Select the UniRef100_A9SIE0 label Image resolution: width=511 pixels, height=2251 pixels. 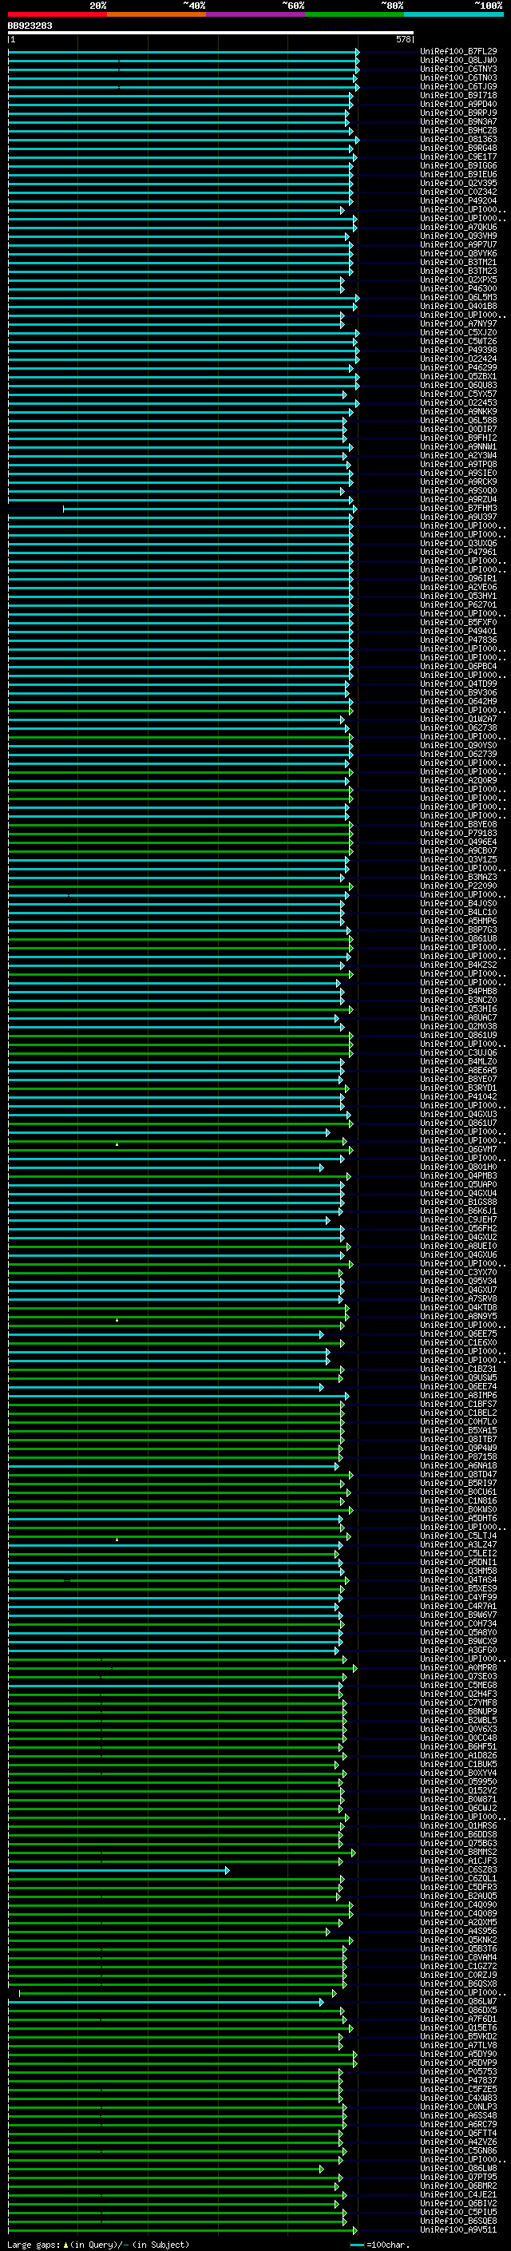coord(458,473)
